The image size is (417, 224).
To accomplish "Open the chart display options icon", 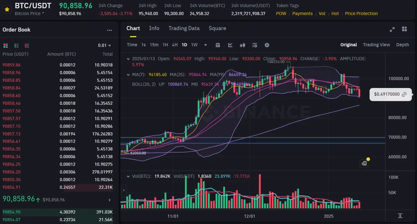I will click(x=255, y=45).
